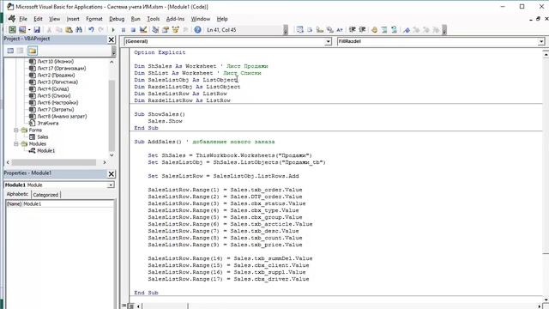Image resolution: width=549 pixels, height=309 pixels.
Task: Click the Indent icon
Action: coord(353,30)
